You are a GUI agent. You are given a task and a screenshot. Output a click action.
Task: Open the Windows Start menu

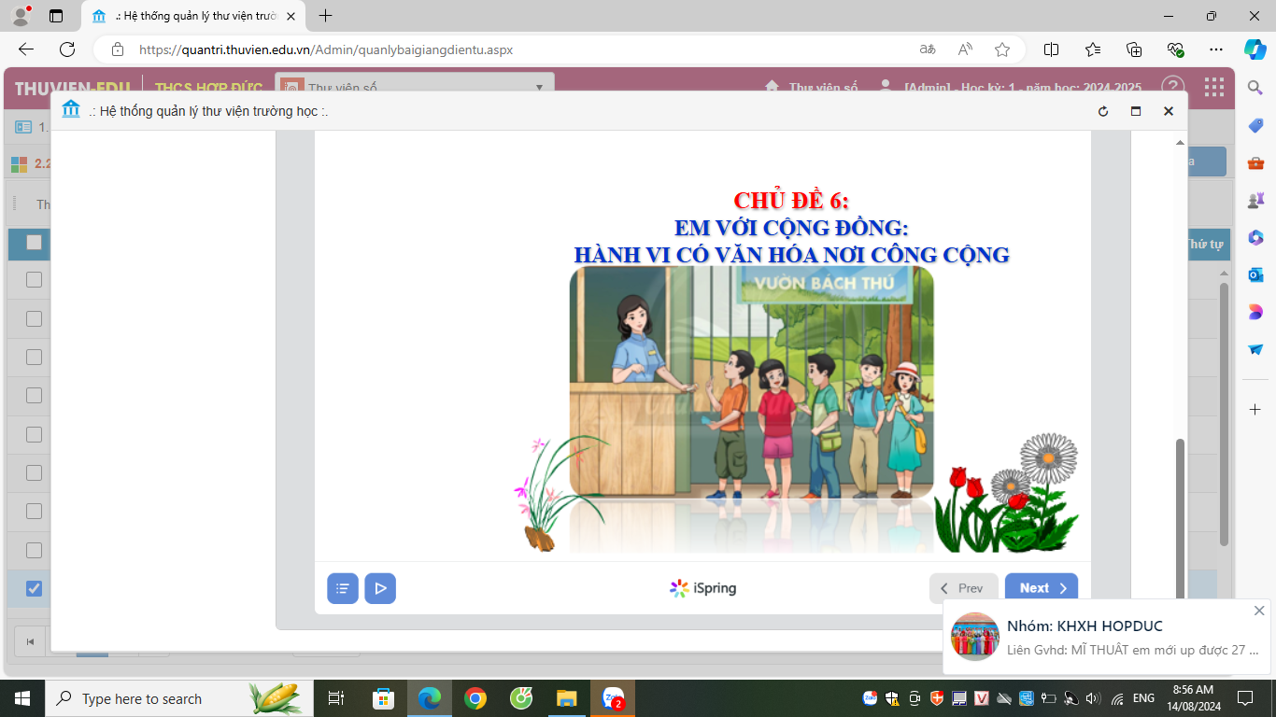[x=21, y=698]
